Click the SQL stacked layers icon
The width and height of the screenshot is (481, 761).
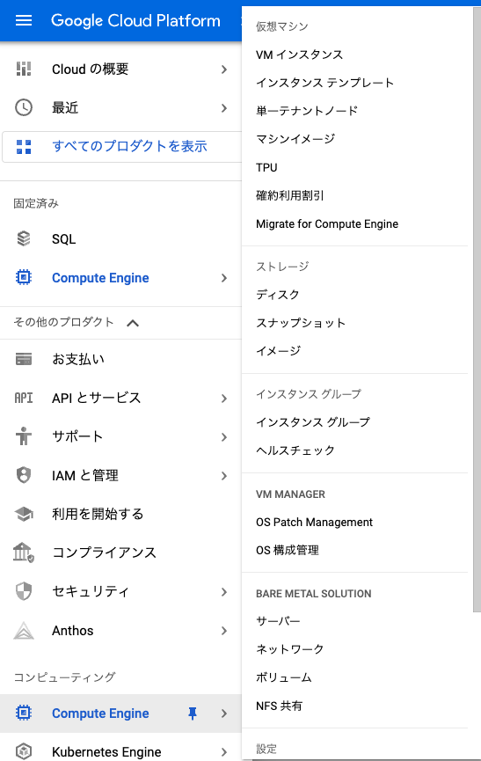[x=24, y=238]
